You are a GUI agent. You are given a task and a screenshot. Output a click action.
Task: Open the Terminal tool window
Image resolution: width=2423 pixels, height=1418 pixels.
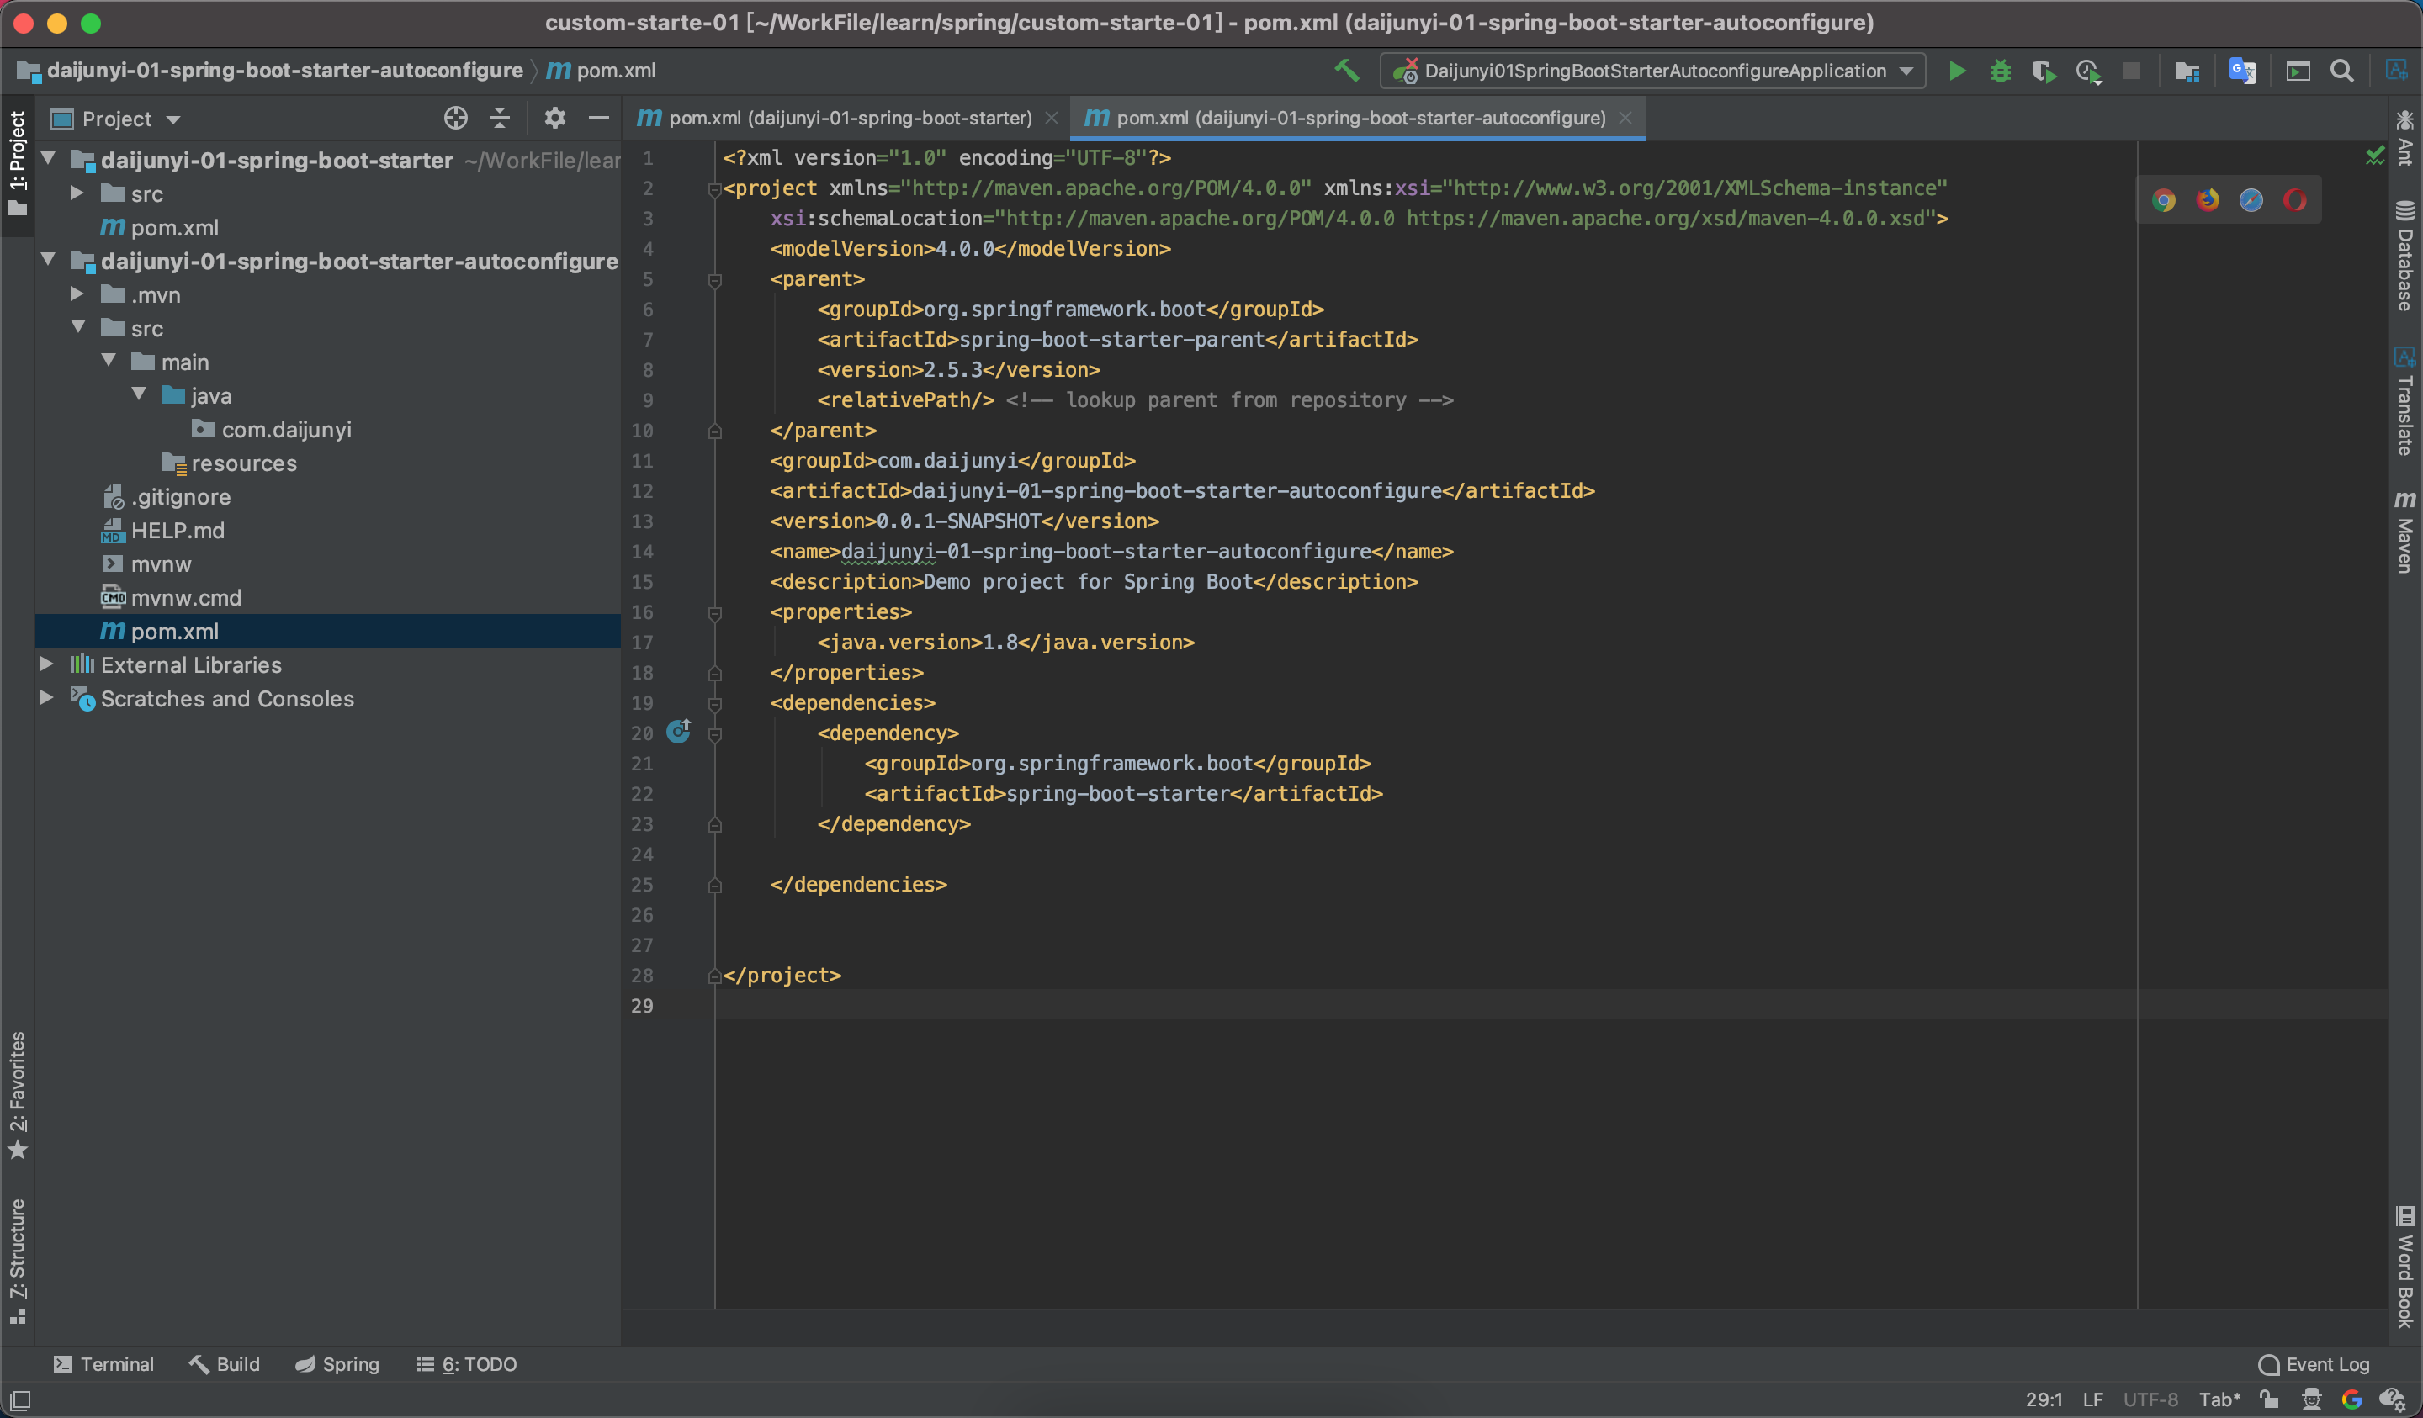click(103, 1364)
